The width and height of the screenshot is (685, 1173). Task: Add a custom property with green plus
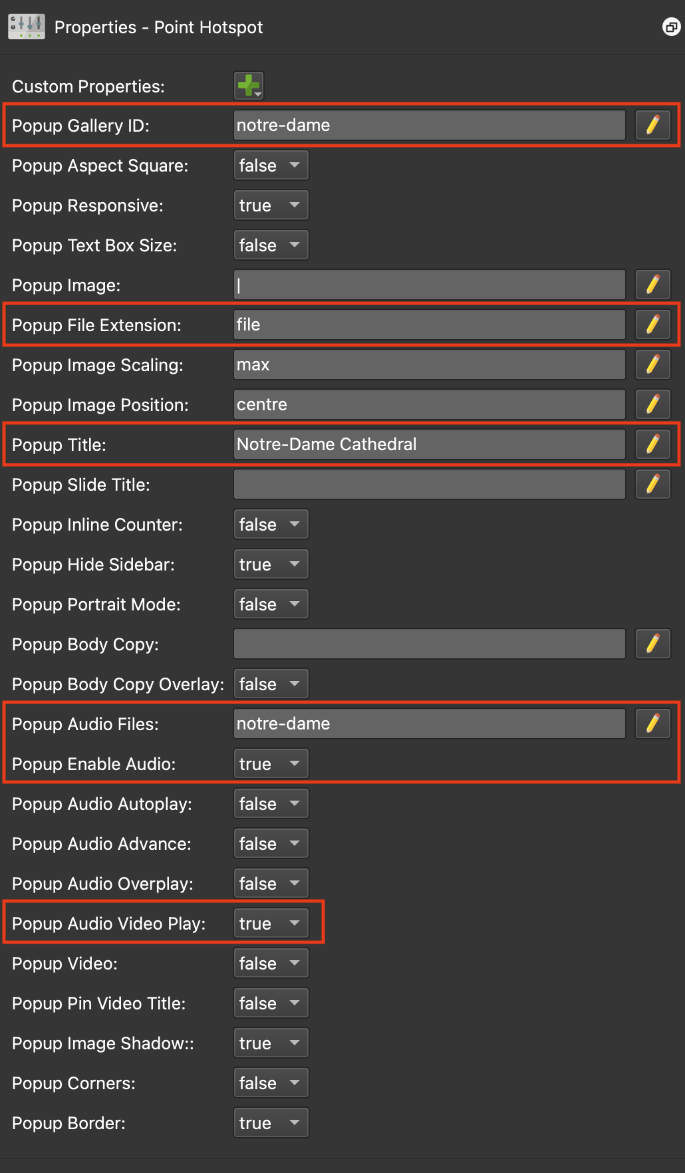point(249,86)
